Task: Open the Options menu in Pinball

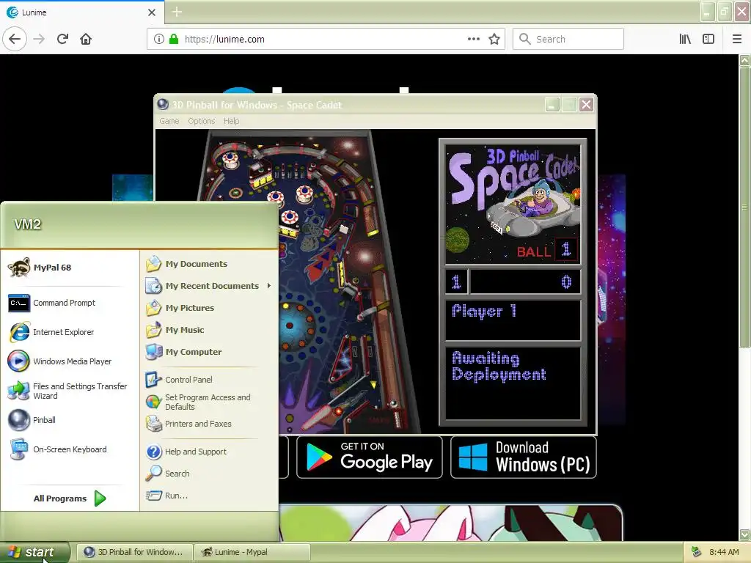Action: tap(201, 121)
